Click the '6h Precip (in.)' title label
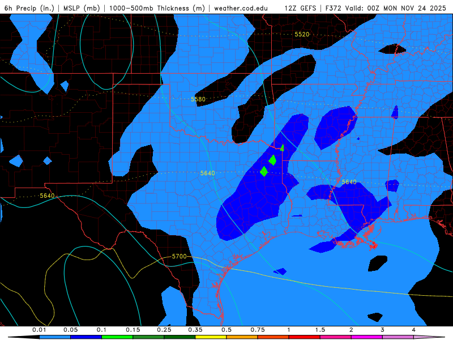Image resolution: width=453 pixels, height=340 pixels. [x=29, y=8]
